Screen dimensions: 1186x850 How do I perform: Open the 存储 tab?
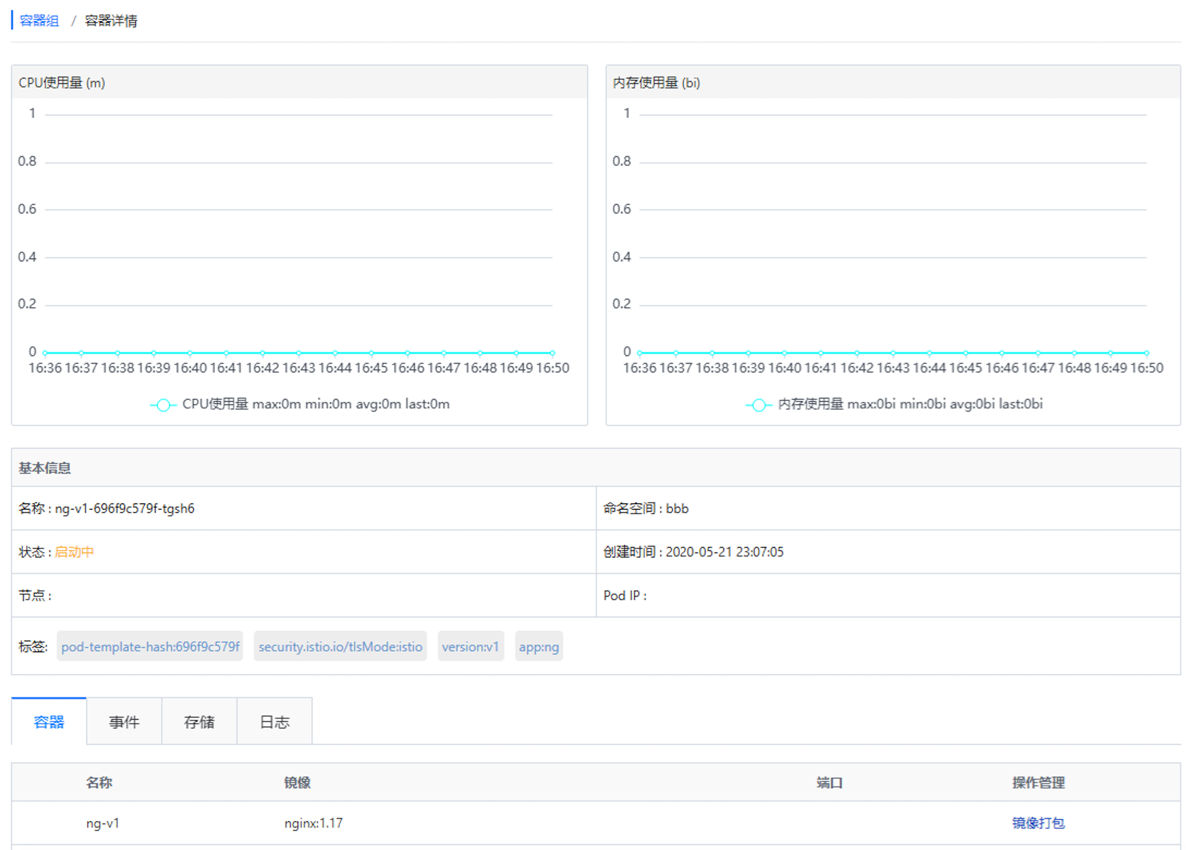pos(199,722)
